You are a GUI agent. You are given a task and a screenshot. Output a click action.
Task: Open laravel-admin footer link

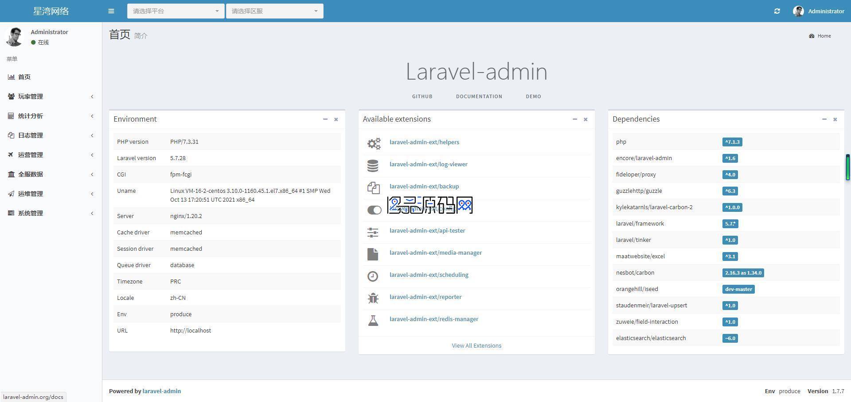coord(162,391)
